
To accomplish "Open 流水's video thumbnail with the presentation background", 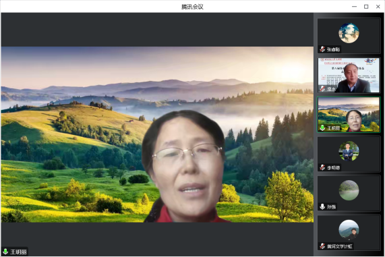I will click(x=349, y=75).
